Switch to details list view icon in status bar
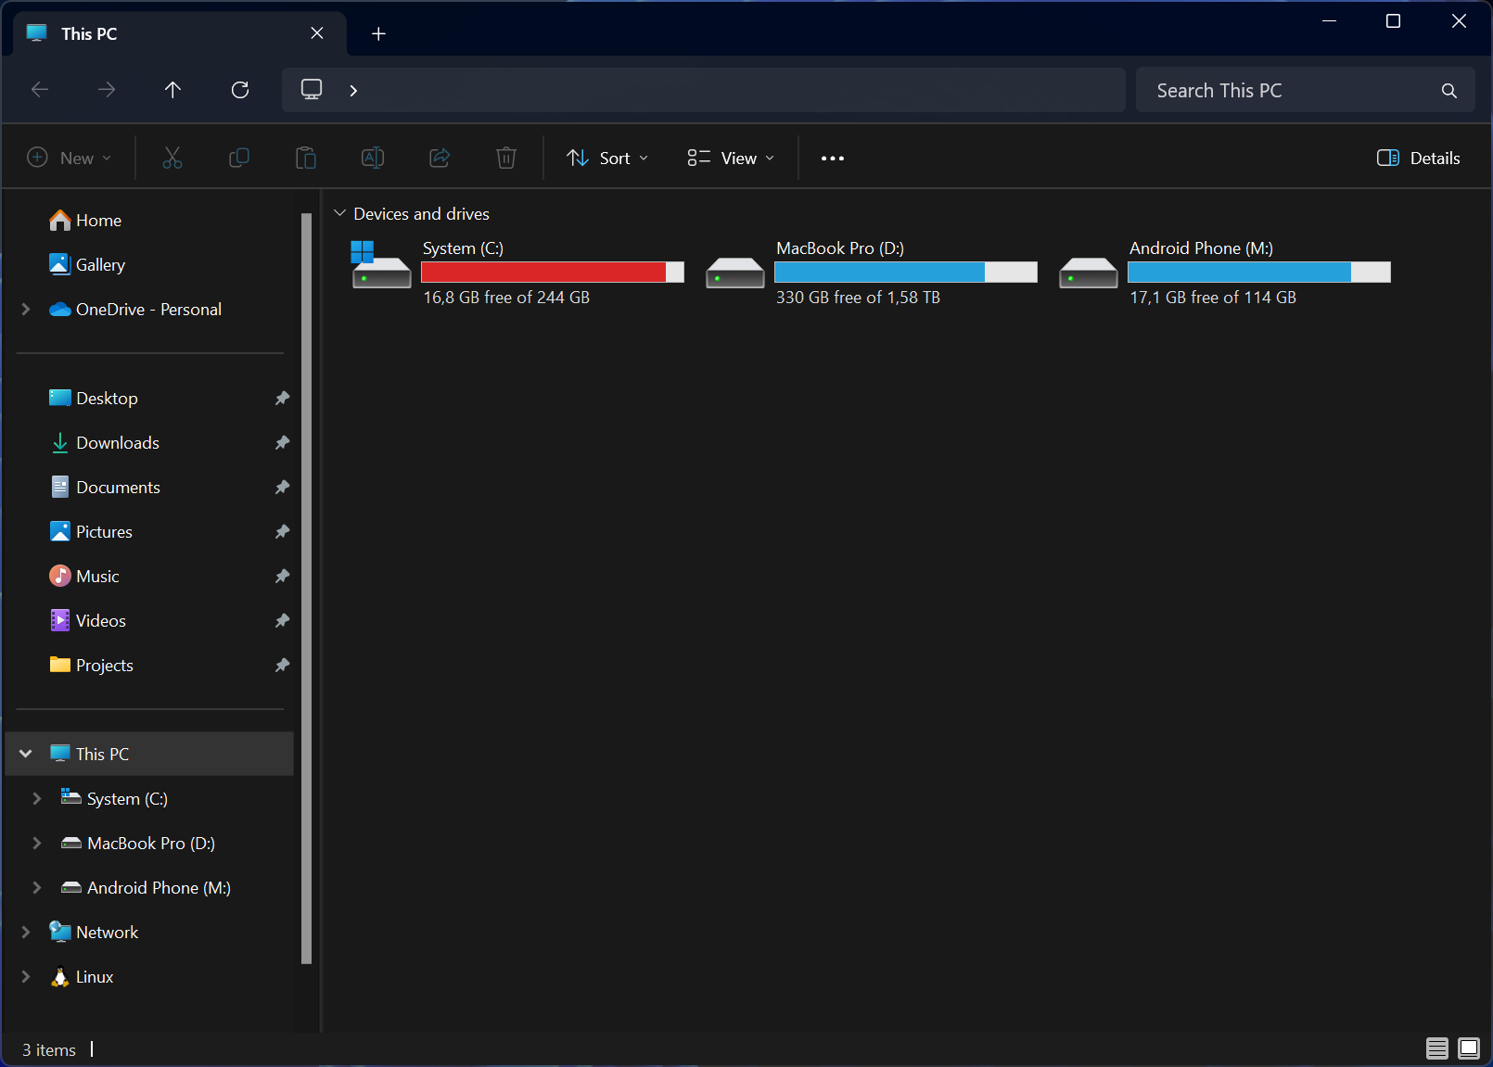The height and width of the screenshot is (1067, 1493). (1437, 1048)
